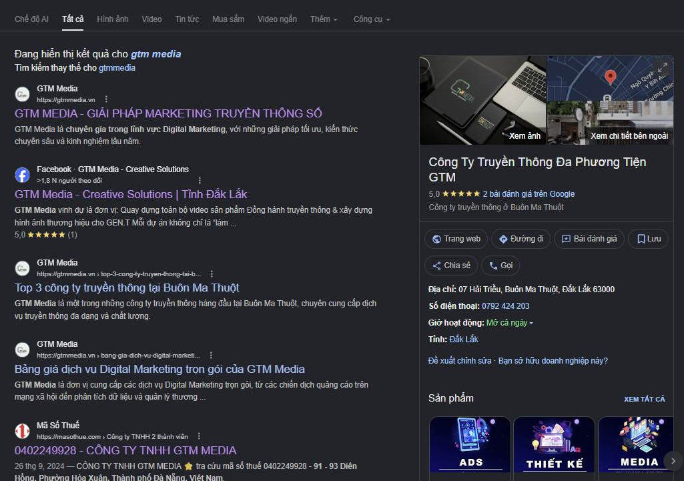This screenshot has height=481, width=684.
Task: Open 0402249928 - CÔNG TY TNHH GTM MEDIA
Action: tap(125, 450)
